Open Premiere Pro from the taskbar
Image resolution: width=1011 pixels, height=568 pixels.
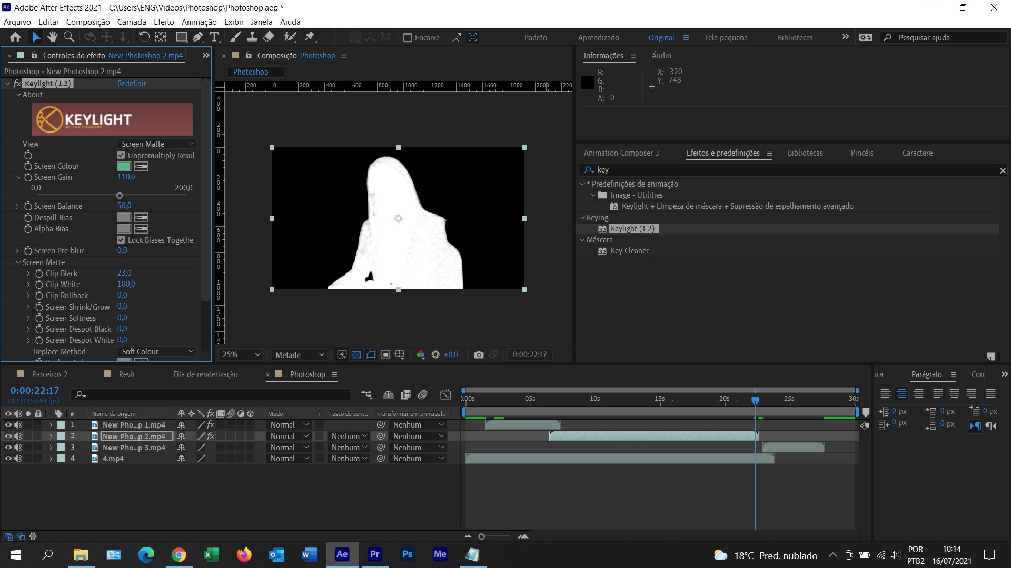[374, 554]
